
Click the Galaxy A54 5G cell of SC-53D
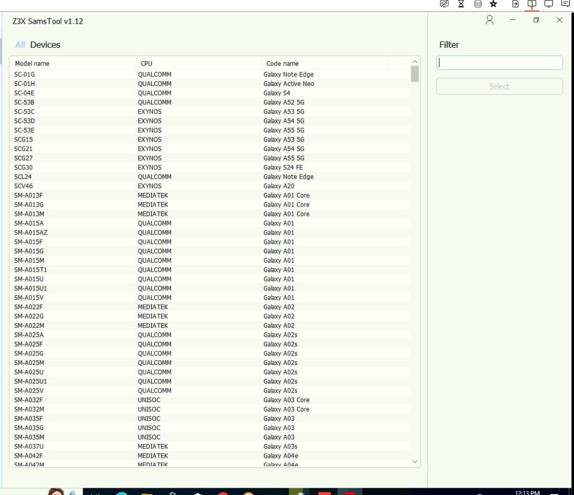(284, 121)
